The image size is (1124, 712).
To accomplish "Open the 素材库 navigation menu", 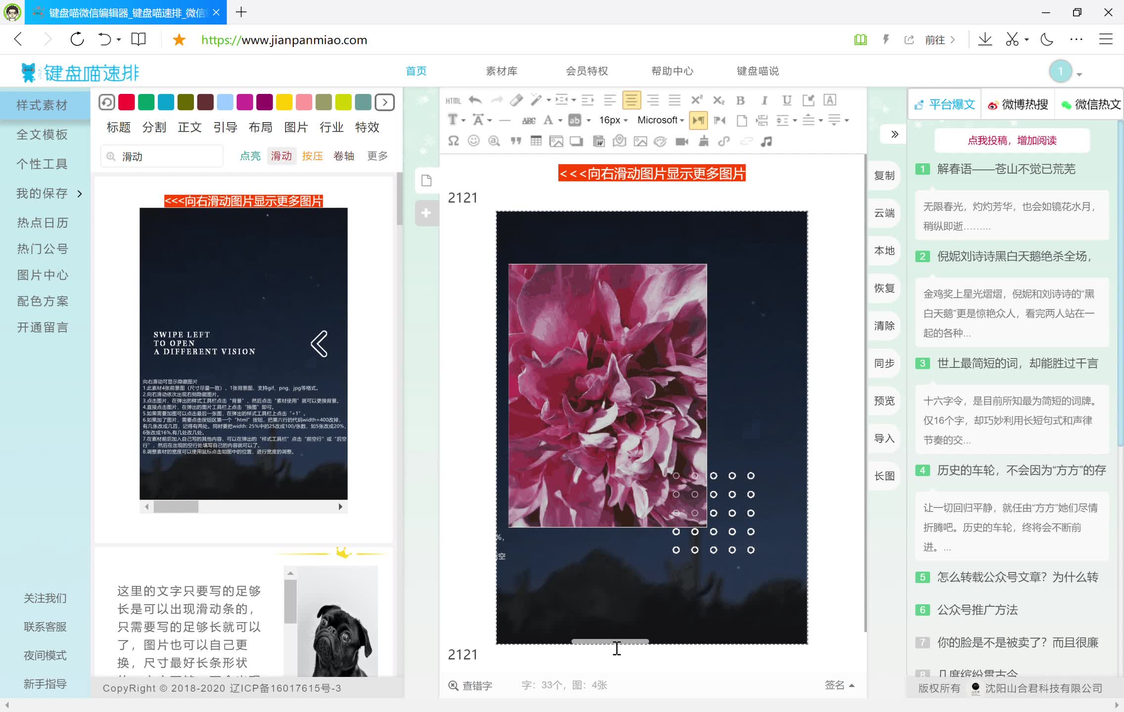I will pos(501,71).
